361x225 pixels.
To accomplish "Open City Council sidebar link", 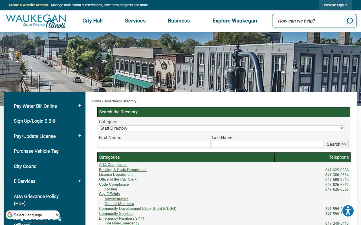I will (x=26, y=166).
